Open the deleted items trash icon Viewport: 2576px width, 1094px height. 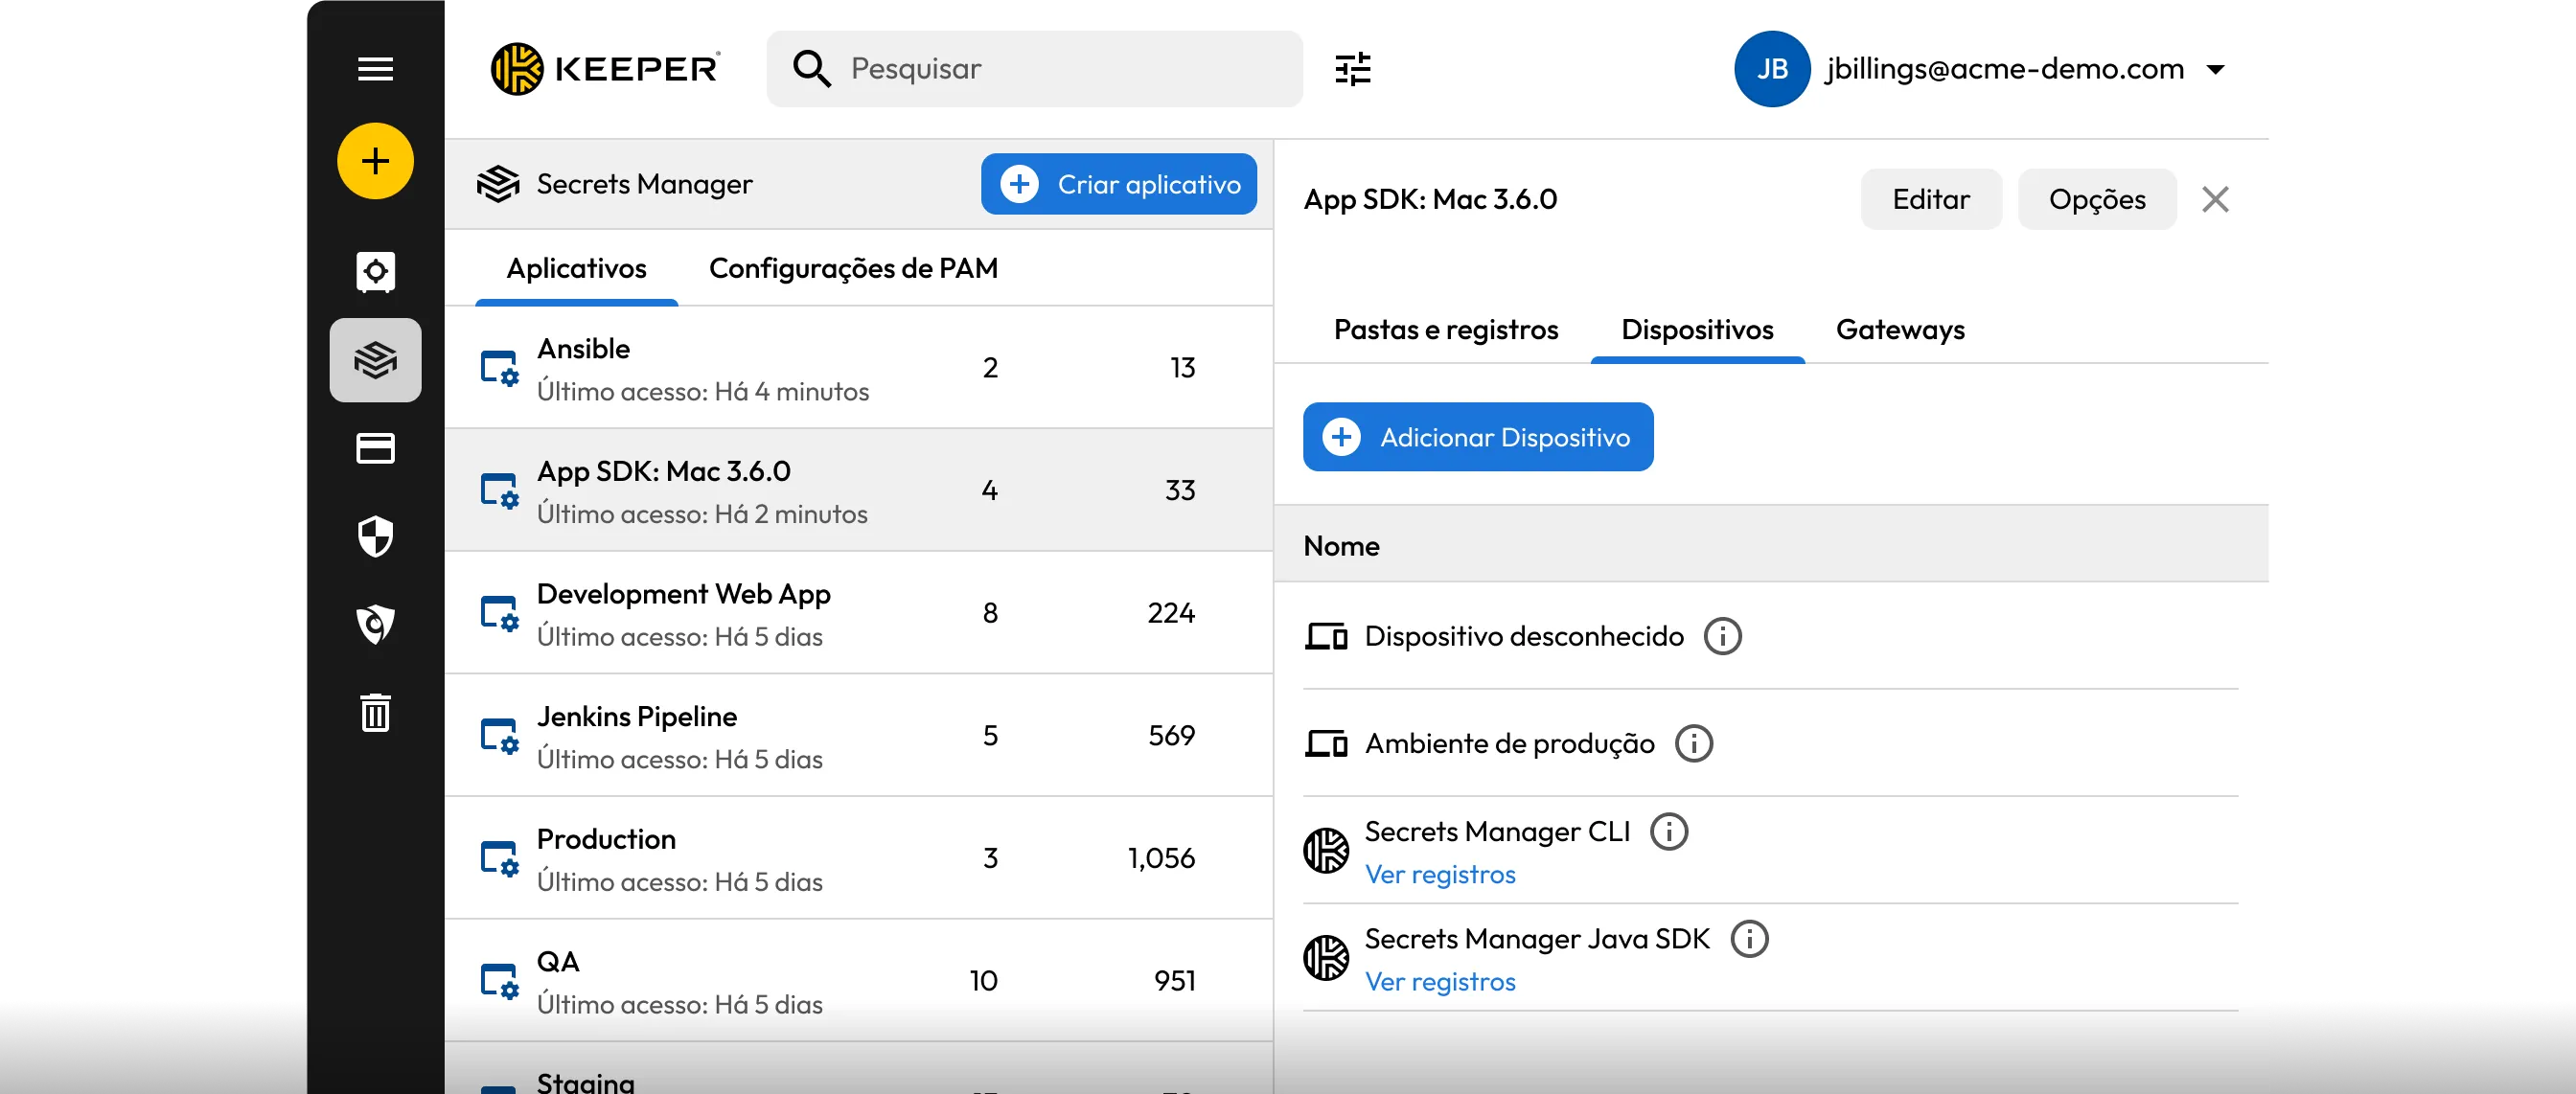pos(375,713)
